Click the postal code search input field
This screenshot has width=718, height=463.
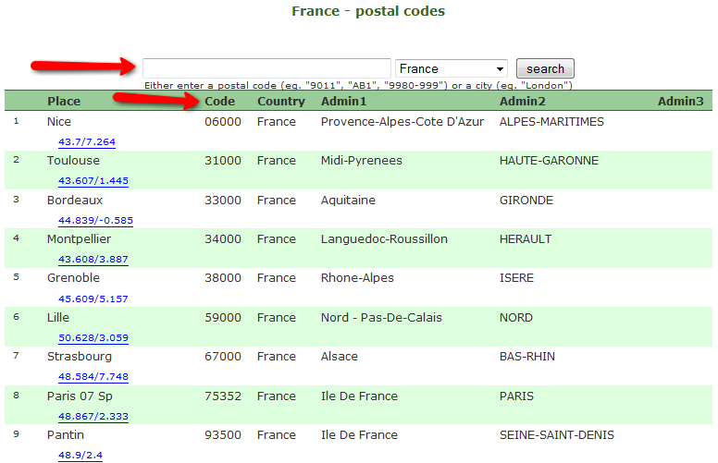(x=266, y=68)
